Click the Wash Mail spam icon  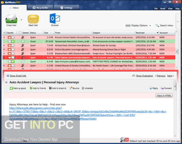coord(33,19)
